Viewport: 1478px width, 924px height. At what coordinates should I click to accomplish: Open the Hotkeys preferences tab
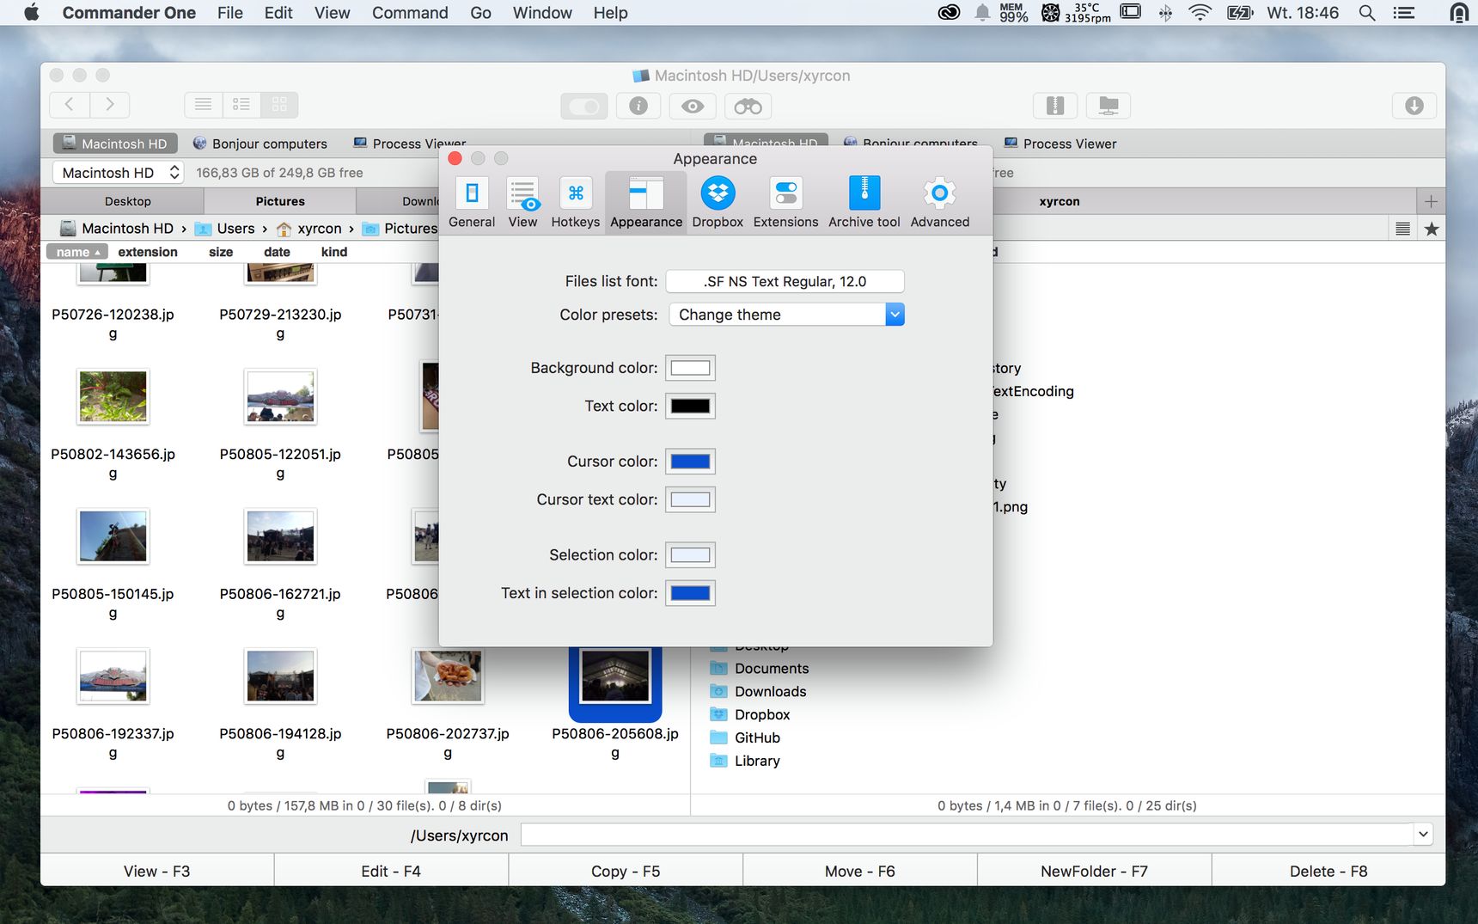pos(576,203)
